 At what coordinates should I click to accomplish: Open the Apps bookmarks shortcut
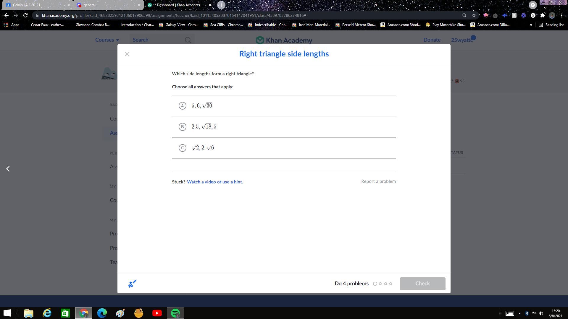click(x=12, y=25)
